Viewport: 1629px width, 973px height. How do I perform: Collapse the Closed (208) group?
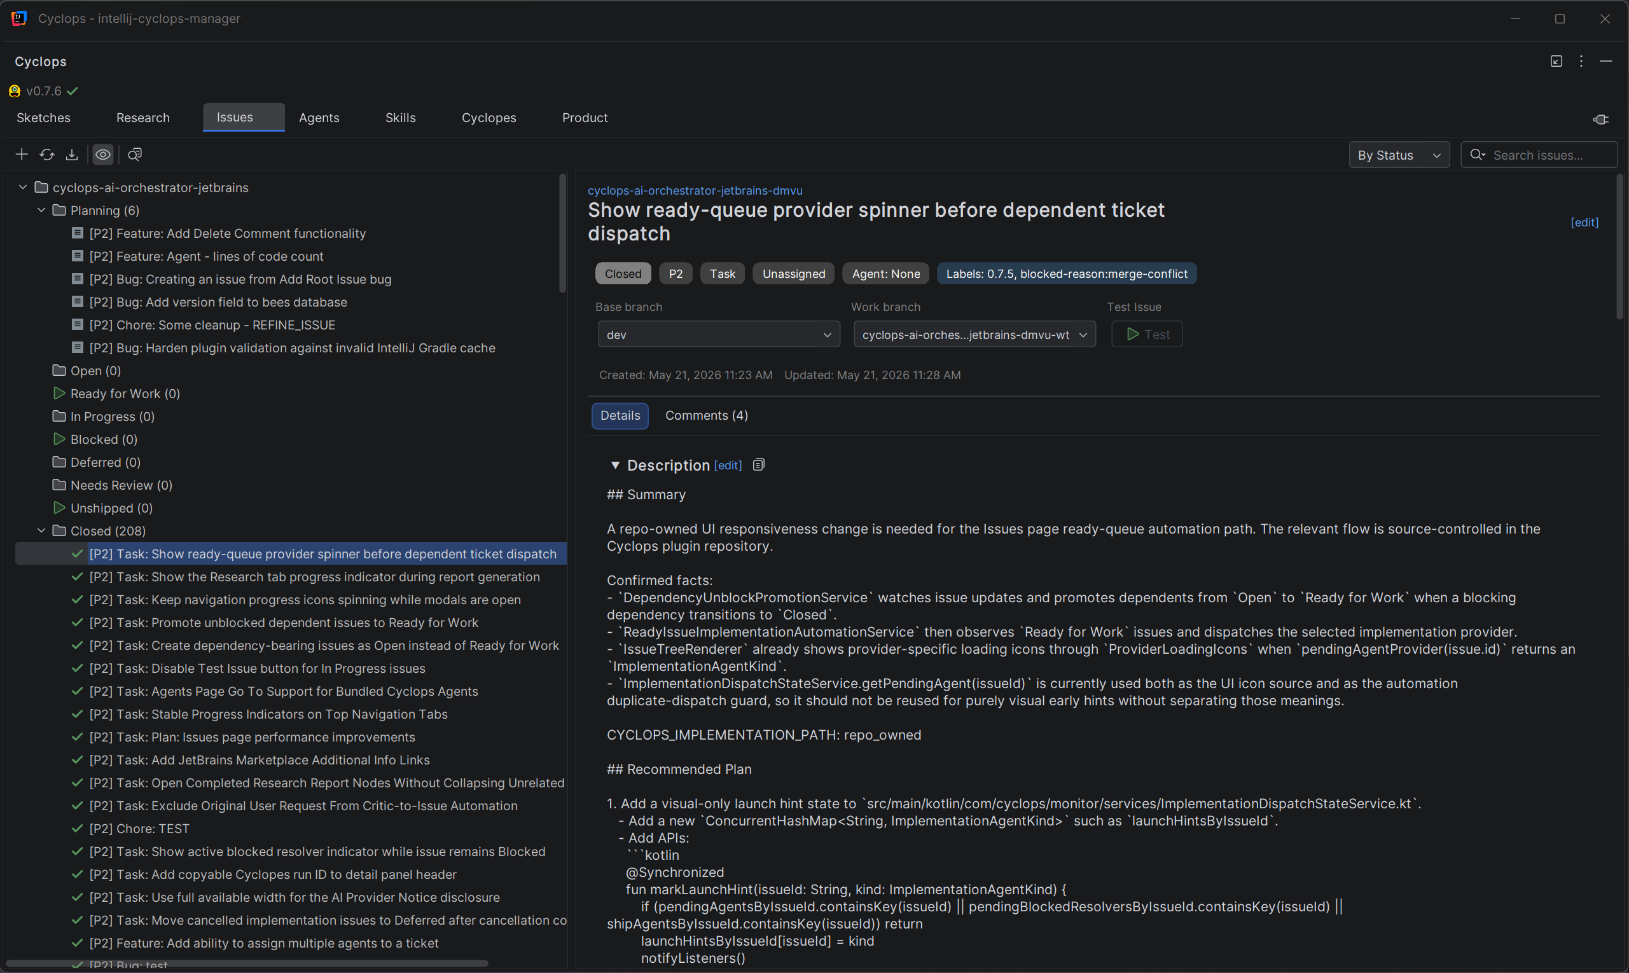click(x=41, y=531)
